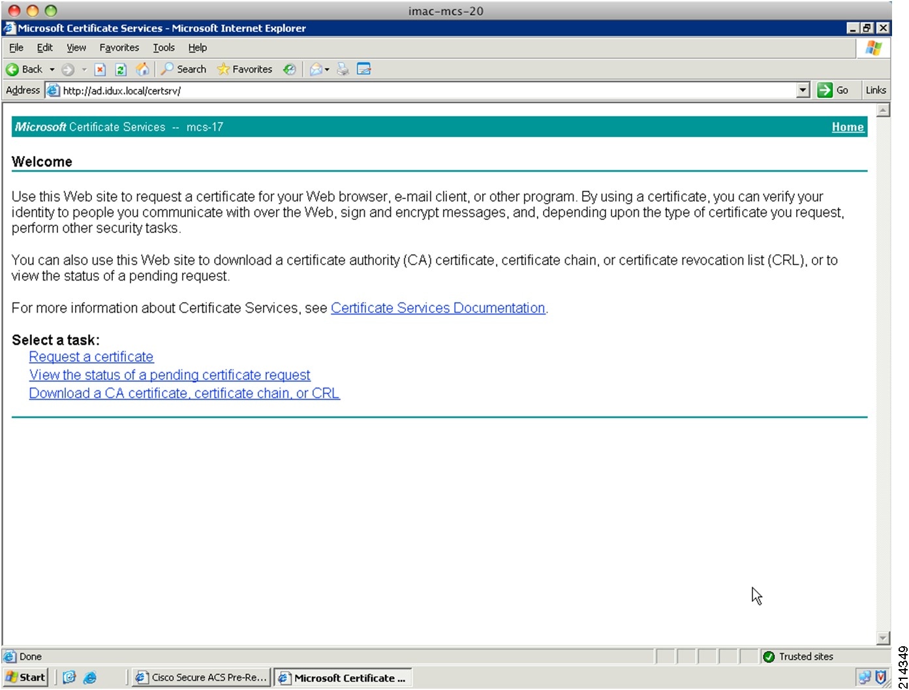Screen dimensions: 909x690
Task: Click the Trusted sites zone indicator in the status bar
Action: (798, 657)
